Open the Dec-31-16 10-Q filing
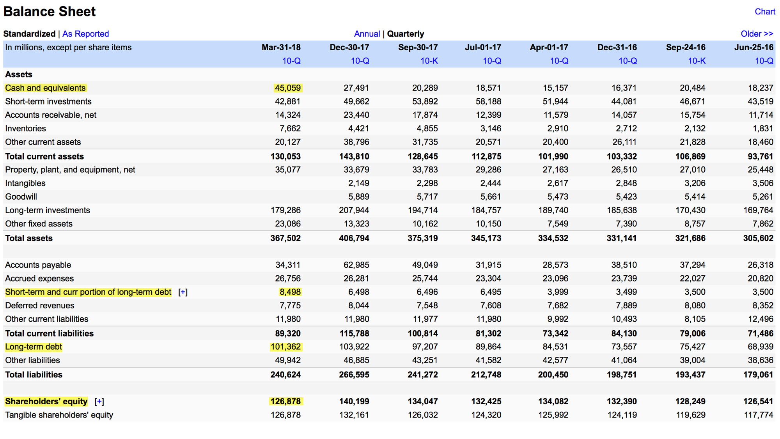Screen dimensions: 780x439 [628, 61]
